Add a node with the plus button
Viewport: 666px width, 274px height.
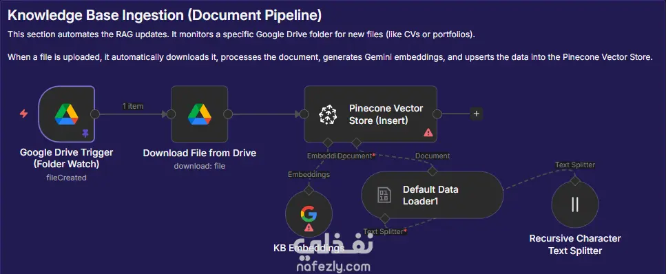476,114
